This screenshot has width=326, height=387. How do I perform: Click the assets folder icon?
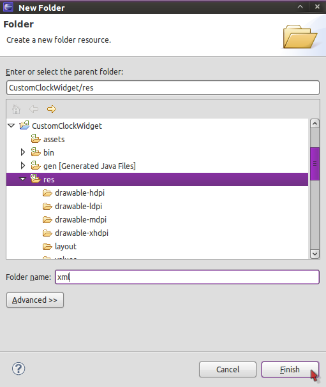pos(36,139)
